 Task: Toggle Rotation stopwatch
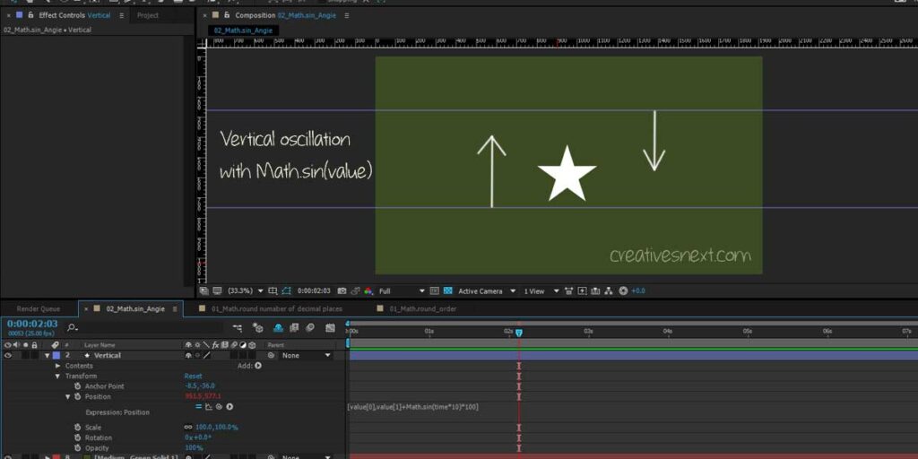(77, 437)
